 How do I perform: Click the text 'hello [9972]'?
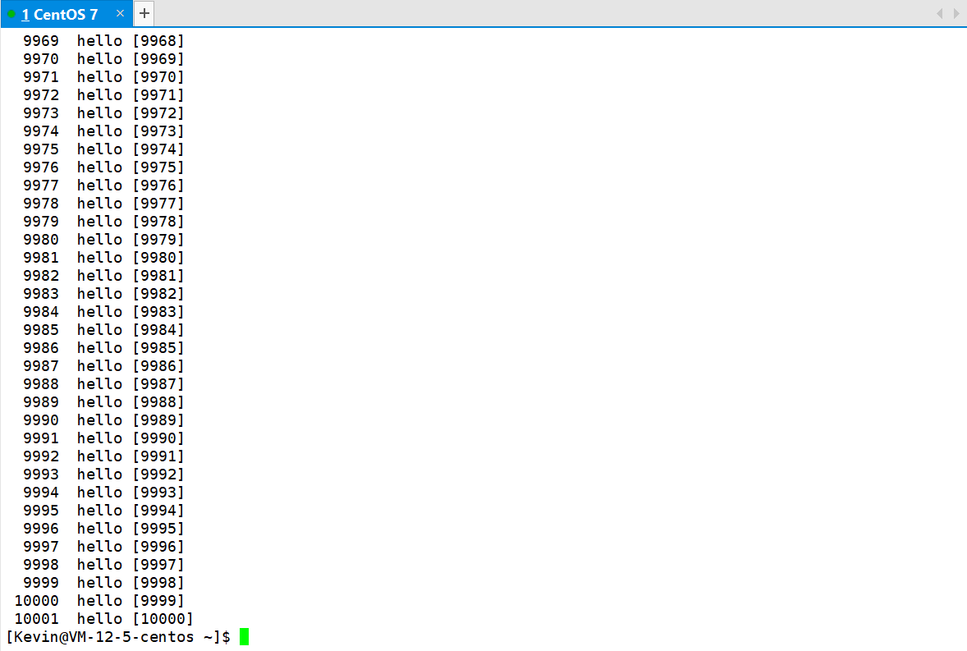(x=131, y=112)
